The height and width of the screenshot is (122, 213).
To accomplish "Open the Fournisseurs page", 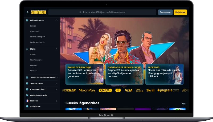I will click(x=36, y=60).
